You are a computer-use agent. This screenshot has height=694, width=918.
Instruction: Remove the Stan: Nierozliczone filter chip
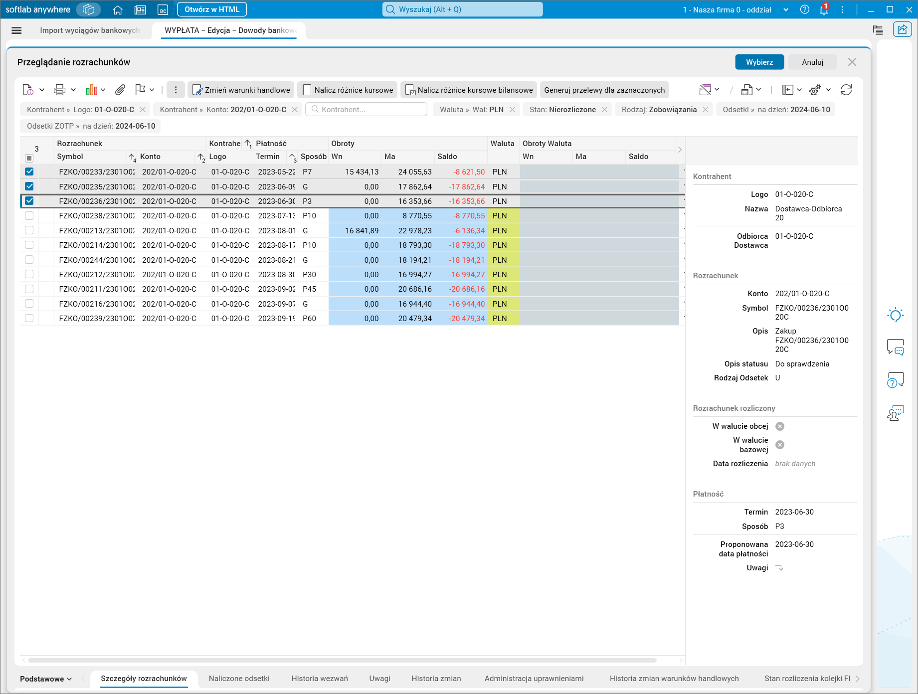(604, 110)
